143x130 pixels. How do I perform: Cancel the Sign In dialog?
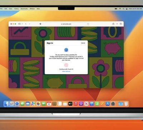(83, 43)
